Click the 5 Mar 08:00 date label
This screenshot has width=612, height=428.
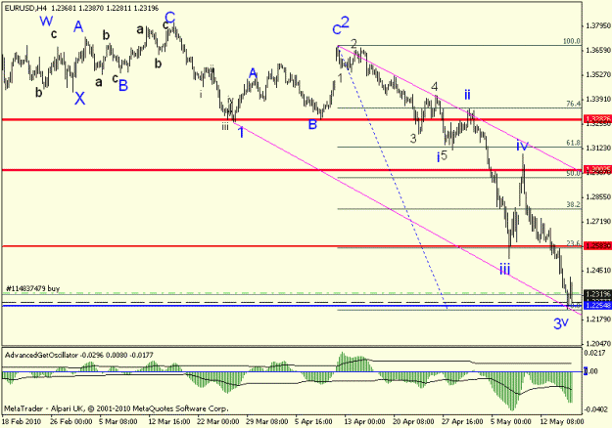118,422
